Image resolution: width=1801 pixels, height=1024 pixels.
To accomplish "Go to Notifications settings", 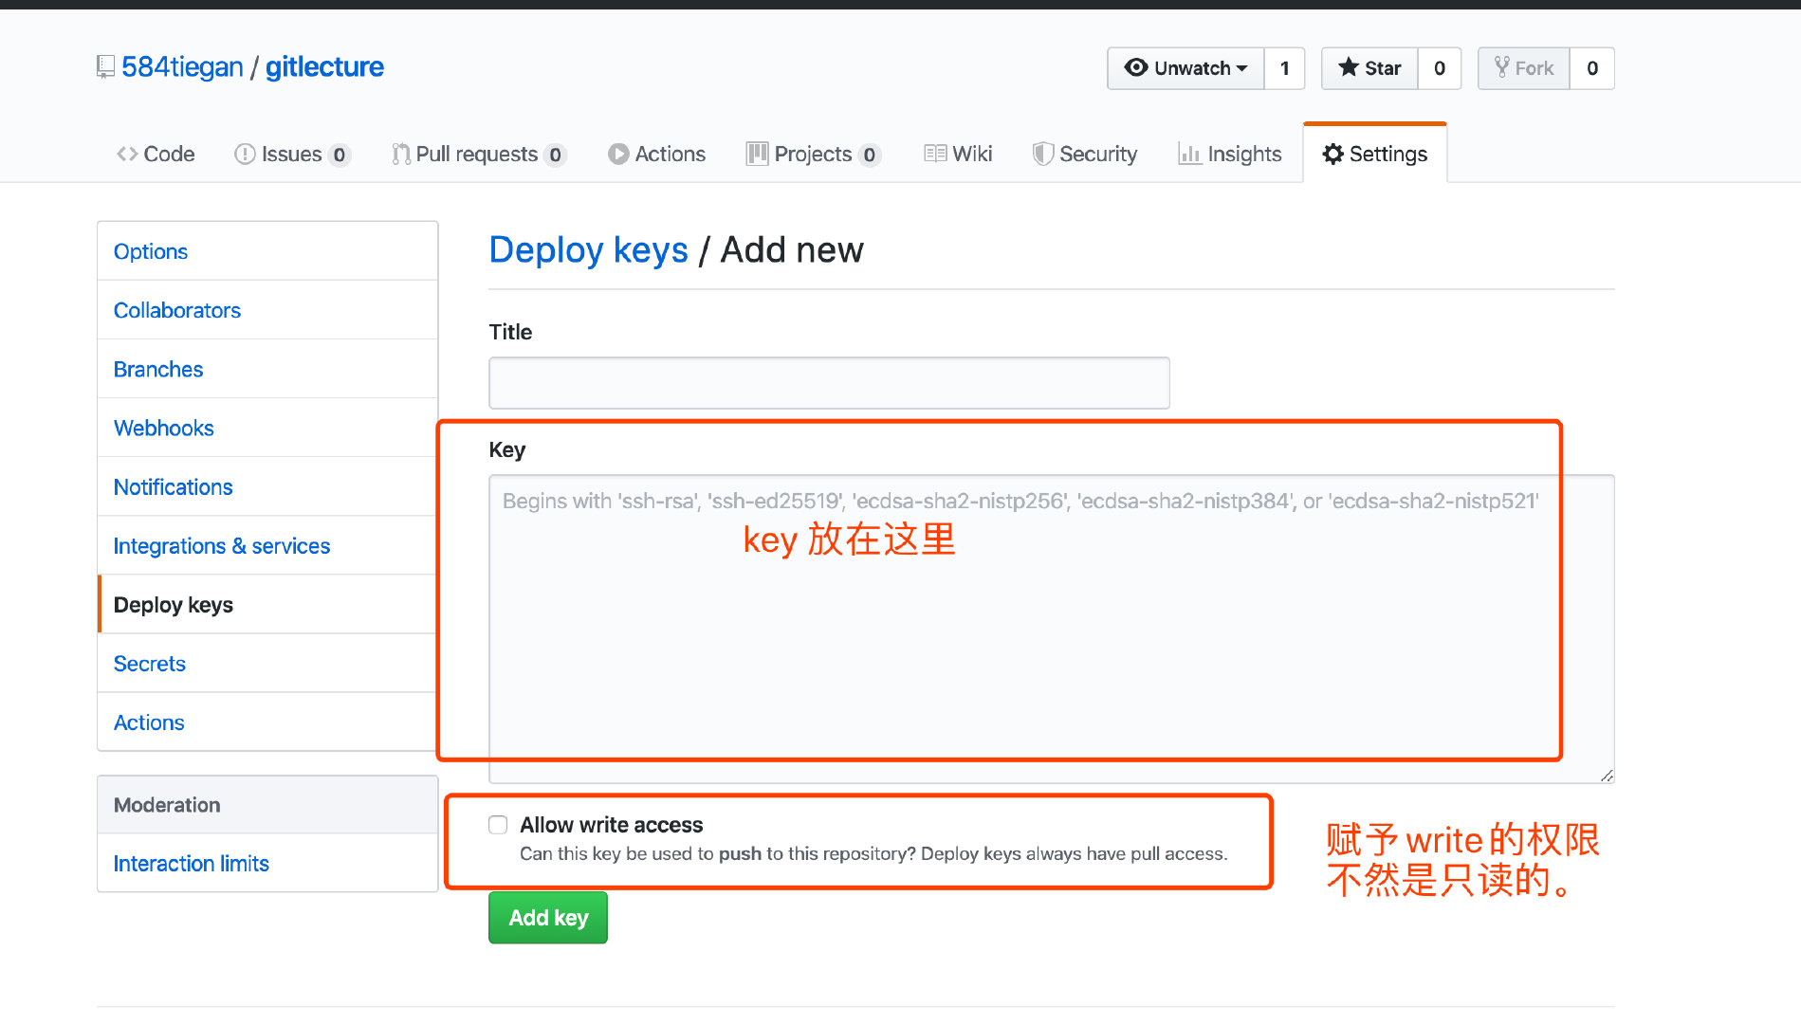I will click(x=267, y=486).
